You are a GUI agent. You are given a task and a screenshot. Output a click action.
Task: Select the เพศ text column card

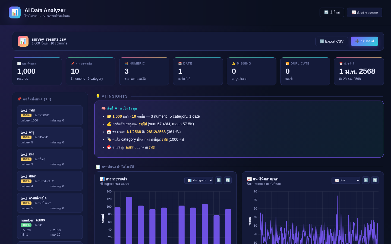point(50,159)
